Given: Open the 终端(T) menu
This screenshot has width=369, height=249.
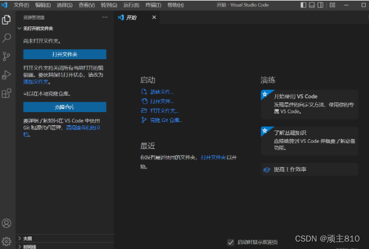Looking at the screenshot, I should click(x=153, y=5).
